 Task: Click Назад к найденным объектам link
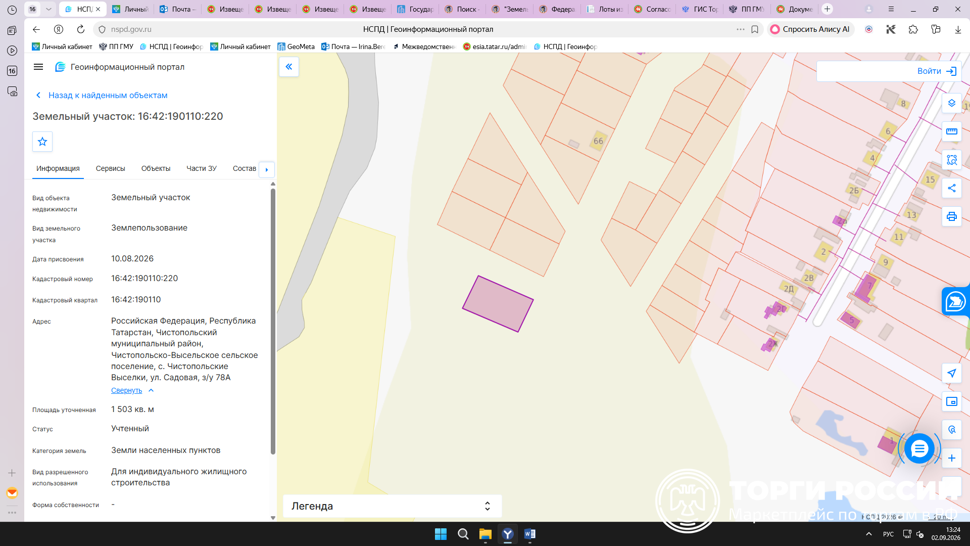pyautogui.click(x=108, y=95)
